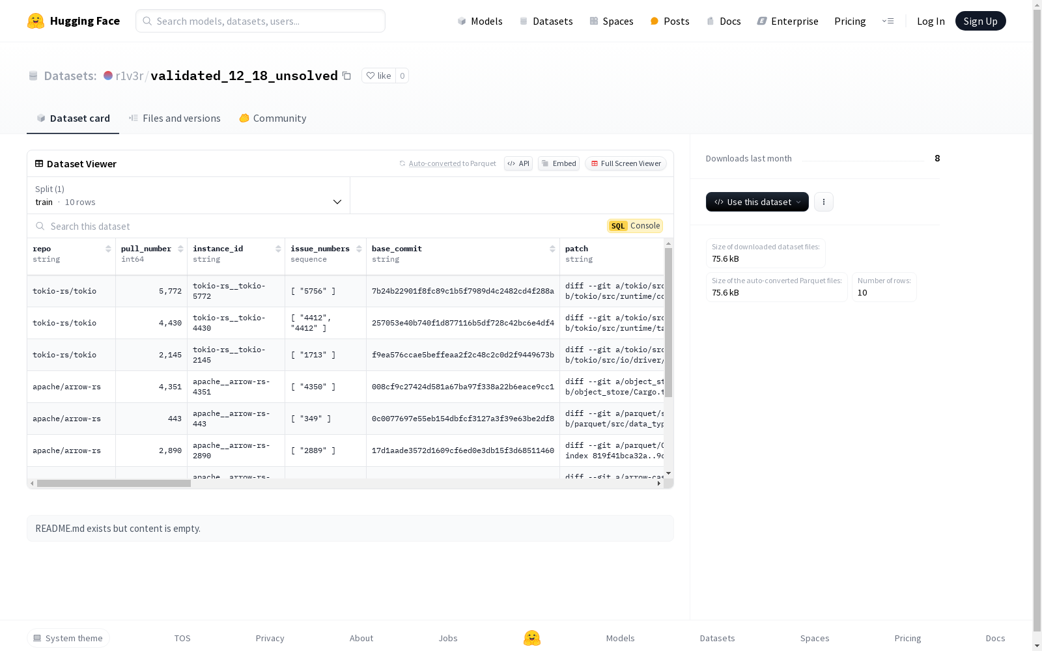
Task: Click the Datasets stack icon beside title
Action: point(33,76)
